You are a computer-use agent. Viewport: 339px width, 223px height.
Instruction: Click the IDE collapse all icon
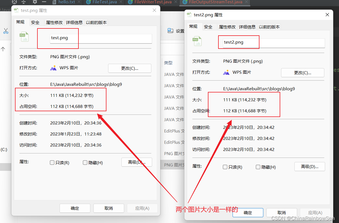(x=24, y=2)
